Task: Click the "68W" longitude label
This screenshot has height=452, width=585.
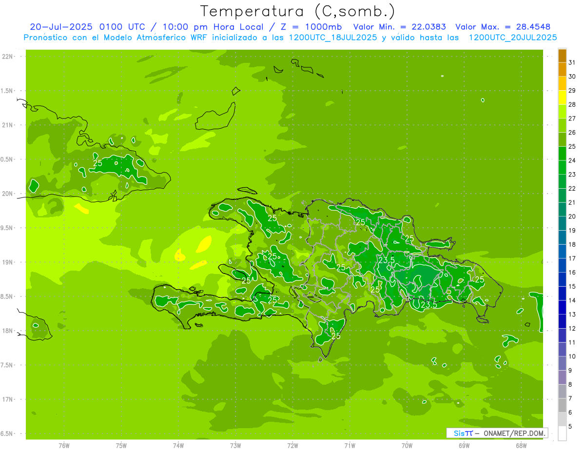Action: coord(521,445)
